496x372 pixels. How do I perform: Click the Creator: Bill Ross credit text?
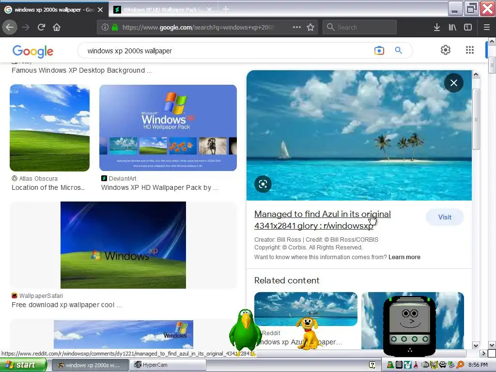point(316,239)
